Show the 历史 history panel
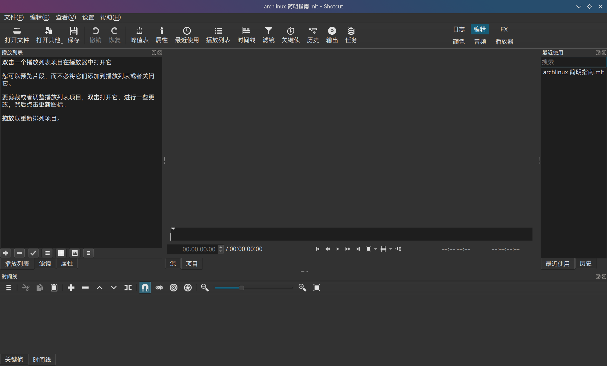This screenshot has height=366, width=607. [x=313, y=35]
